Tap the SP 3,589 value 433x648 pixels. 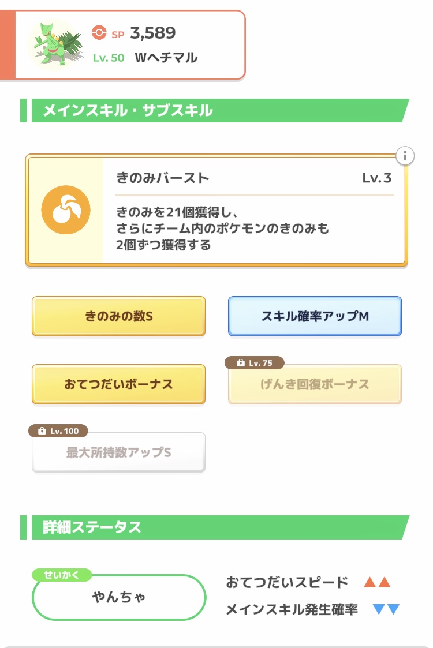pos(152,33)
